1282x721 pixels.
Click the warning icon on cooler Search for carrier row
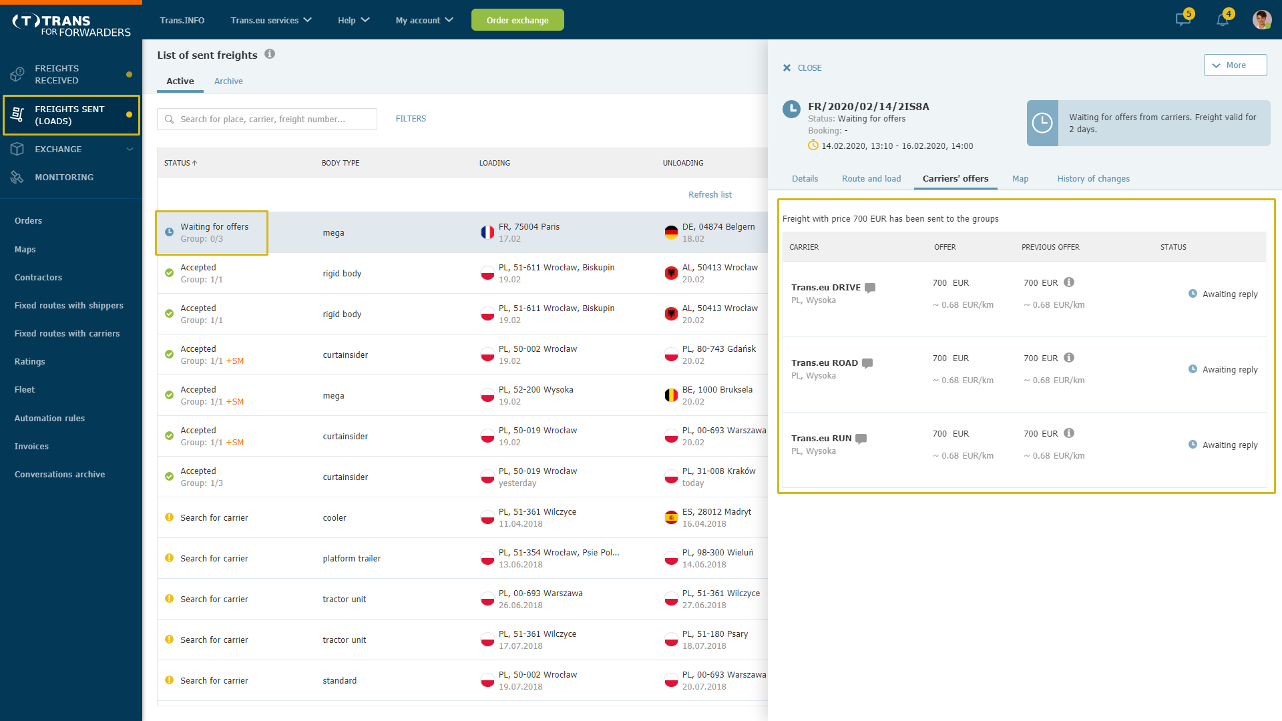point(170,517)
